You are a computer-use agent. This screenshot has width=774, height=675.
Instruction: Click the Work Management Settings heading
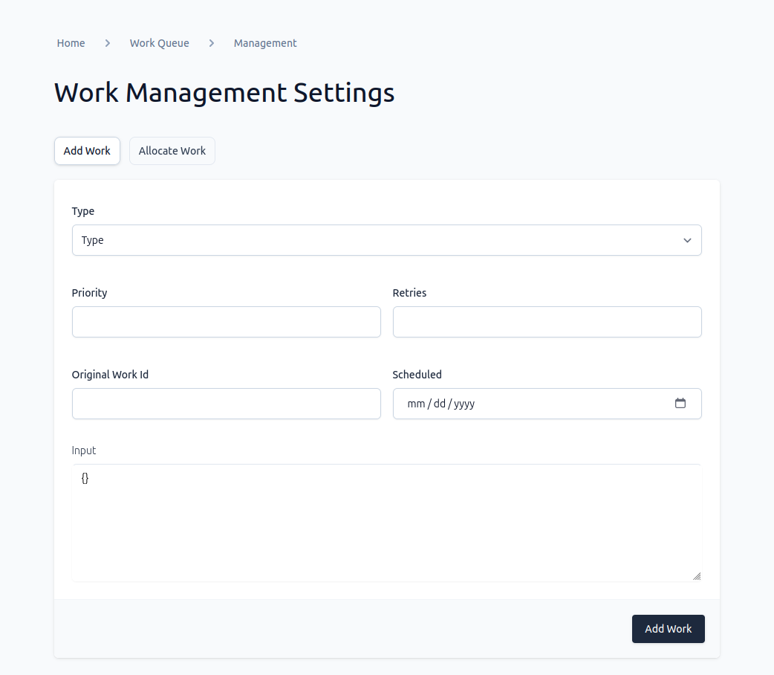pyautogui.click(x=224, y=92)
